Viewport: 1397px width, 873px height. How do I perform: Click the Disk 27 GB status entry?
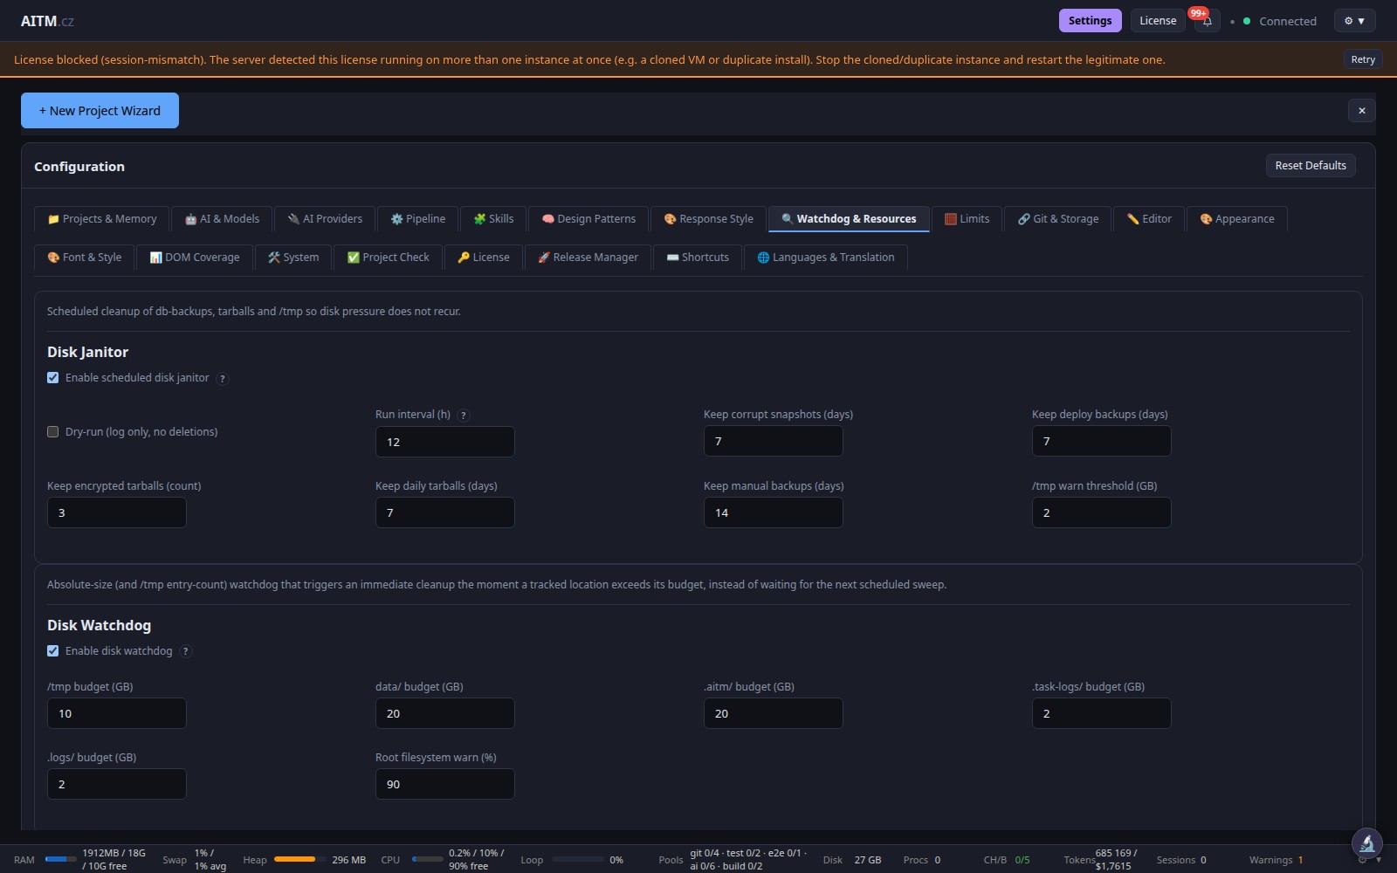tap(852, 860)
